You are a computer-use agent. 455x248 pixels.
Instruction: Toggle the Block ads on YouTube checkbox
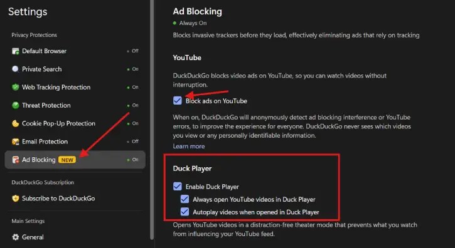tap(178, 101)
